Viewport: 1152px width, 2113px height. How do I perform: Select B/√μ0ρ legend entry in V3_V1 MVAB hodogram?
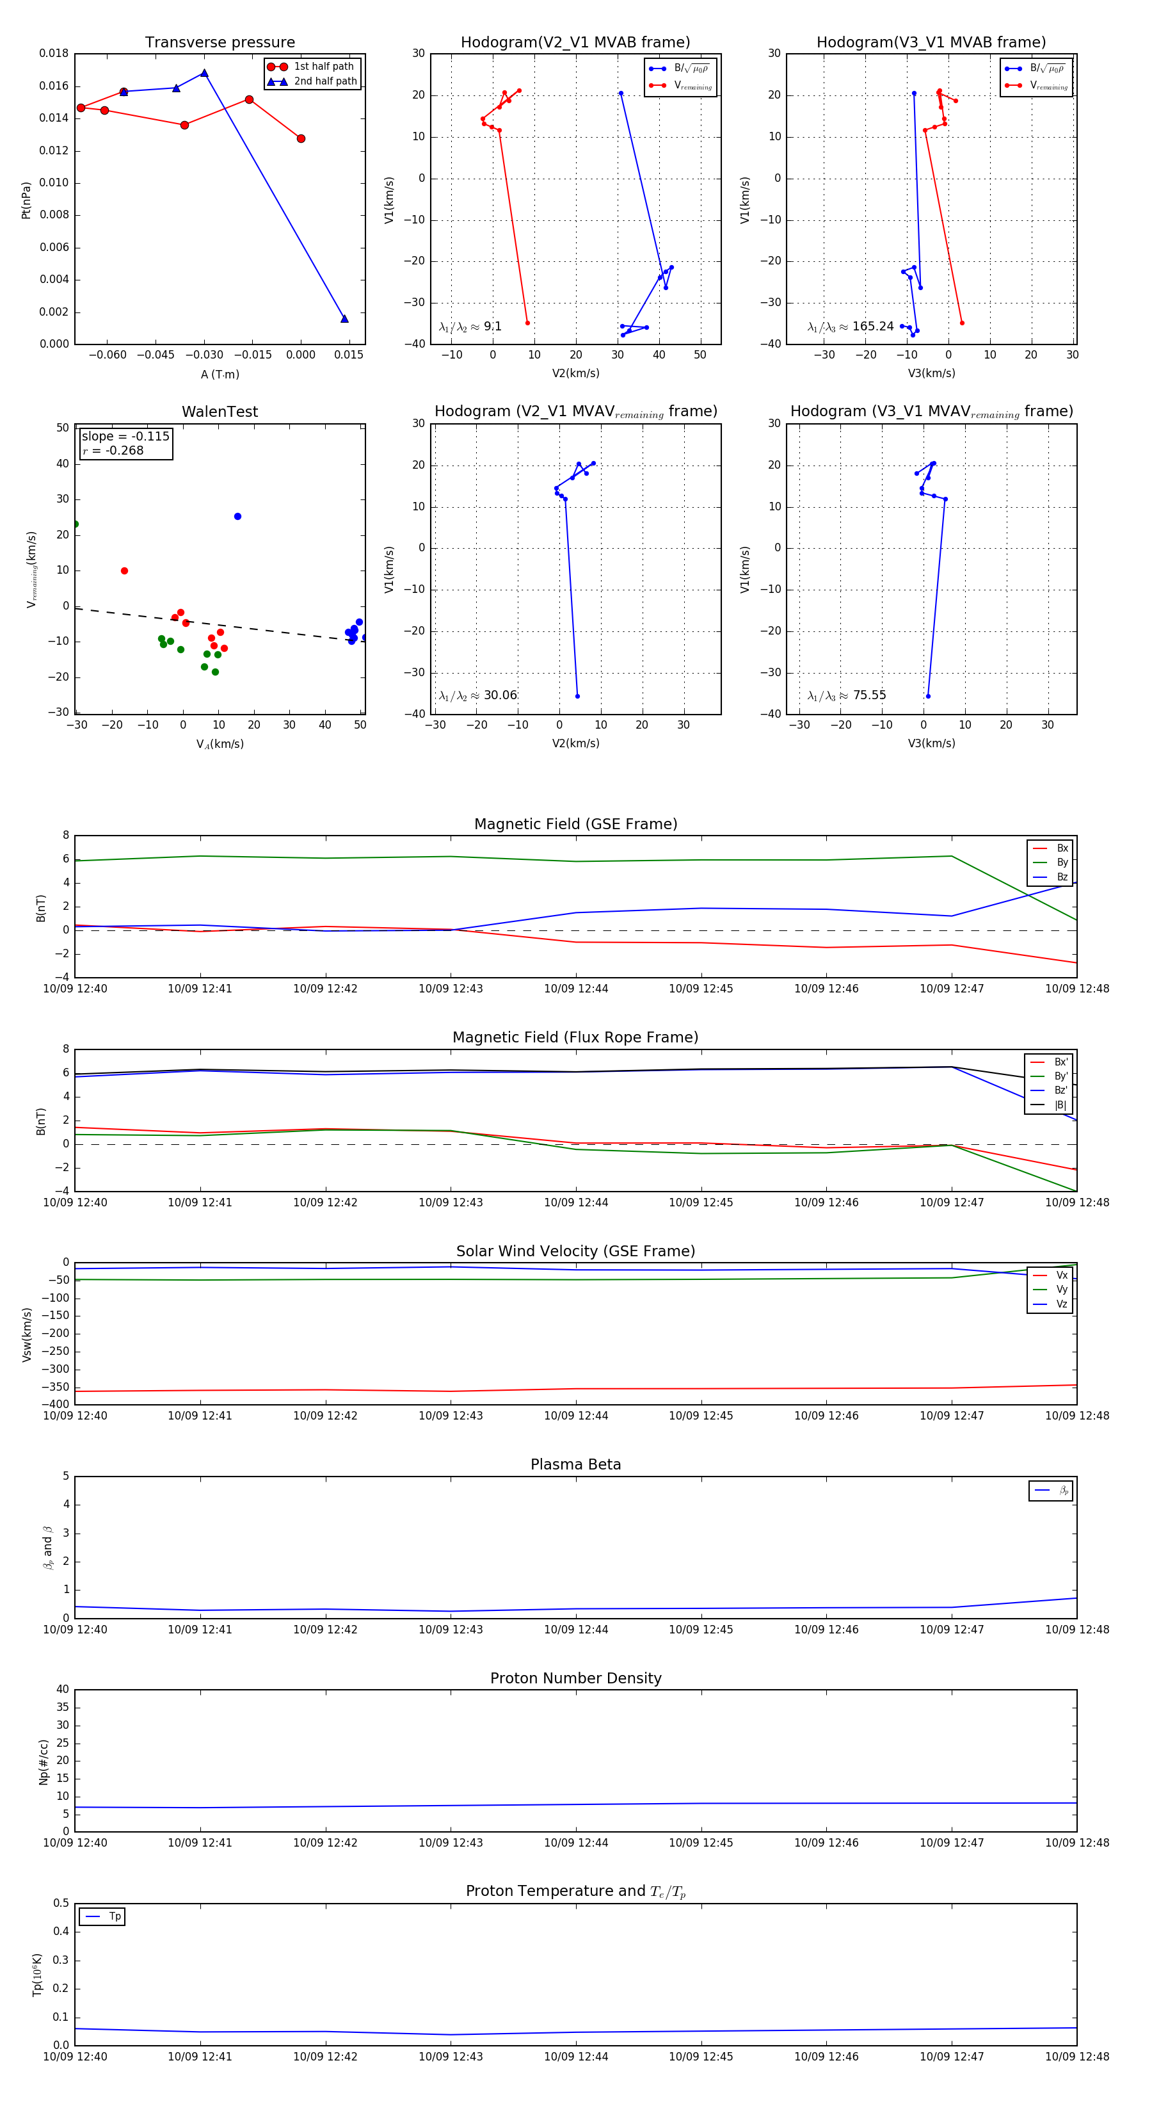(x=1036, y=69)
